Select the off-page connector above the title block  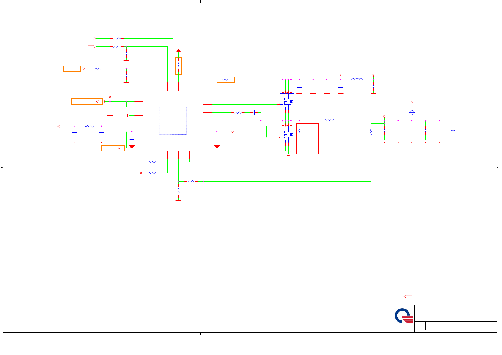tap(408, 297)
